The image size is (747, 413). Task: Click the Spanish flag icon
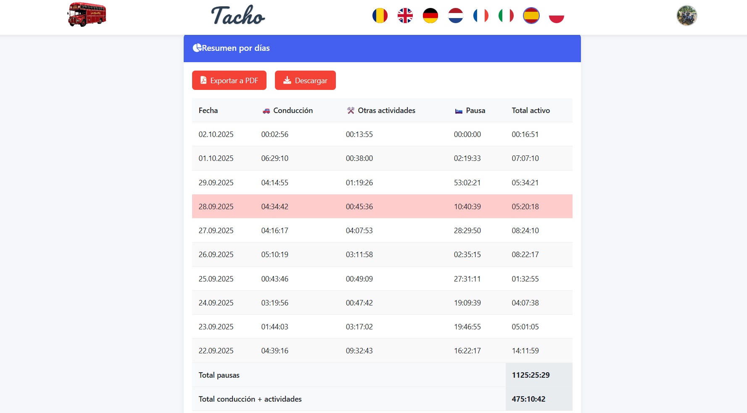tap(531, 16)
